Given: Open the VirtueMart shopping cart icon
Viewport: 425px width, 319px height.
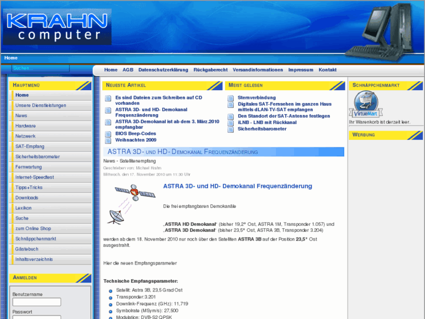Looking at the screenshot, I should 365,104.
